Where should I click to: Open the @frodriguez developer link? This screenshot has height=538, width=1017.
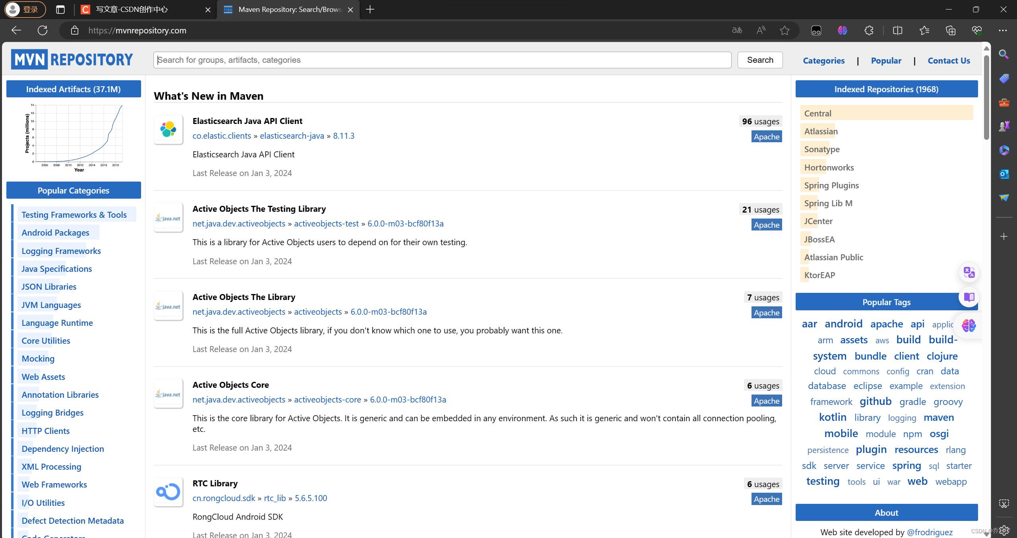[930, 532]
